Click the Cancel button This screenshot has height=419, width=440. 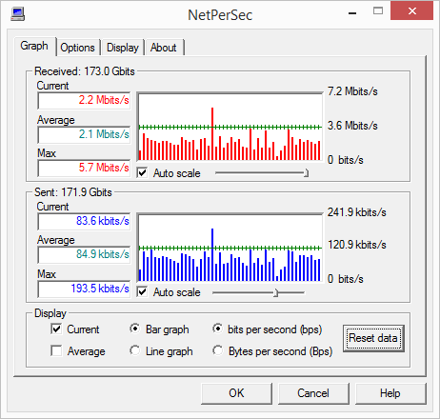tap(313, 393)
